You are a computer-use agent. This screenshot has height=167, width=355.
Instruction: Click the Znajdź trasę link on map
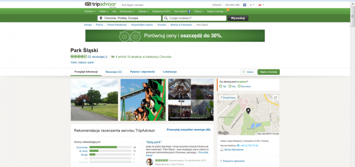229,98
